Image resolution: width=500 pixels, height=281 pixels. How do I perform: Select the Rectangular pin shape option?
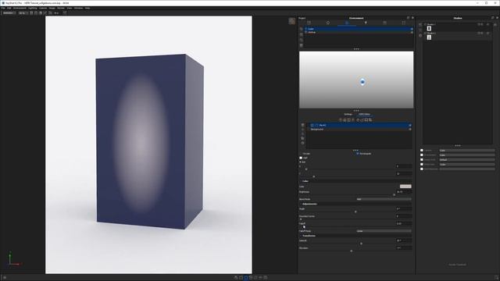(364, 154)
